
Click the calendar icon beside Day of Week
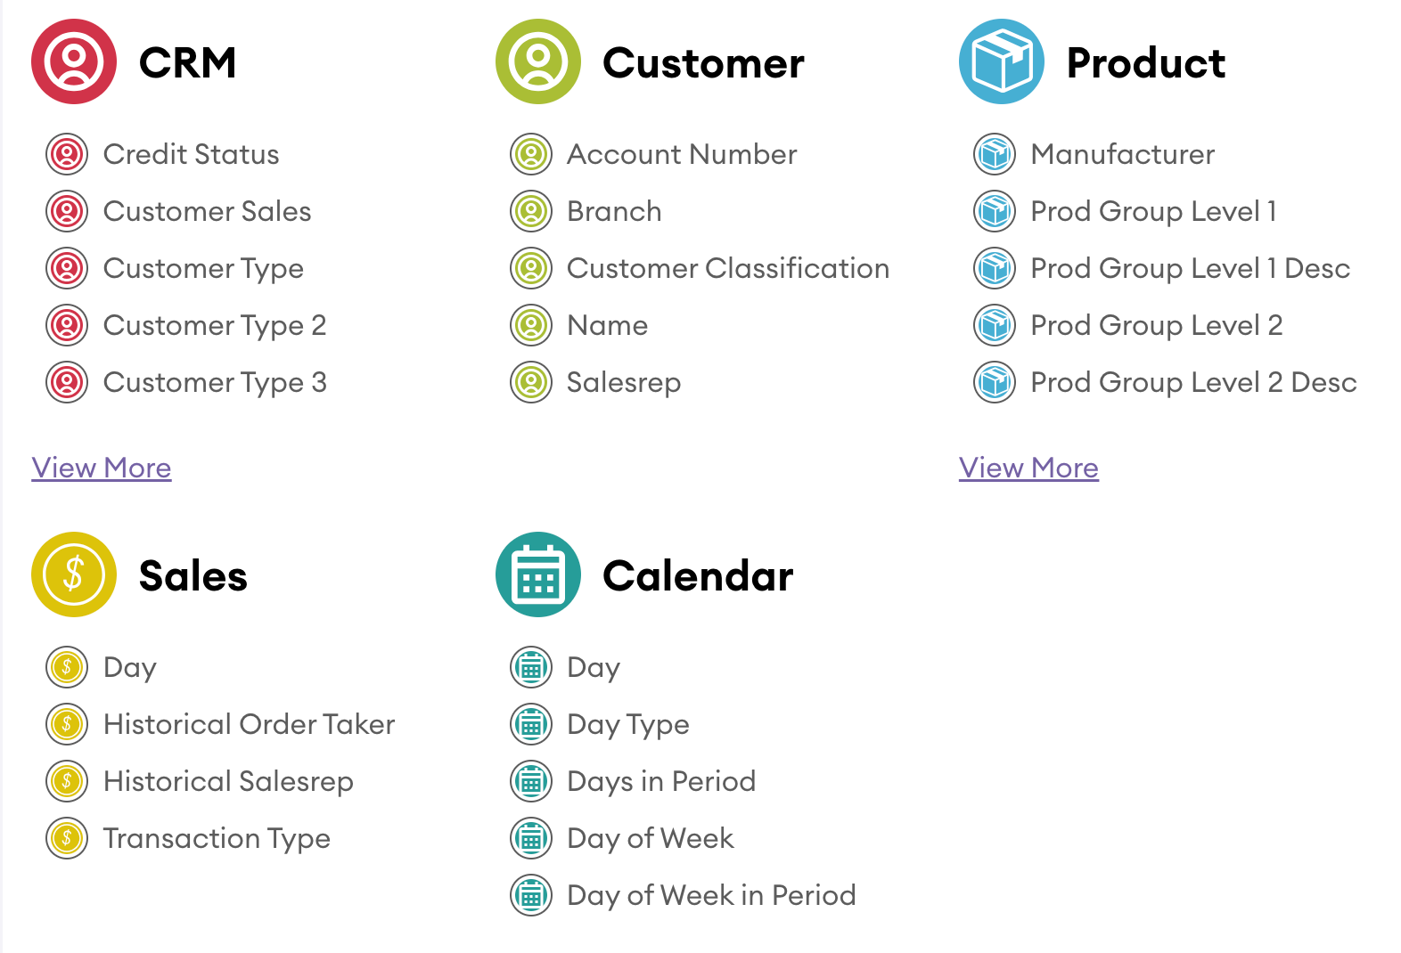point(531,838)
